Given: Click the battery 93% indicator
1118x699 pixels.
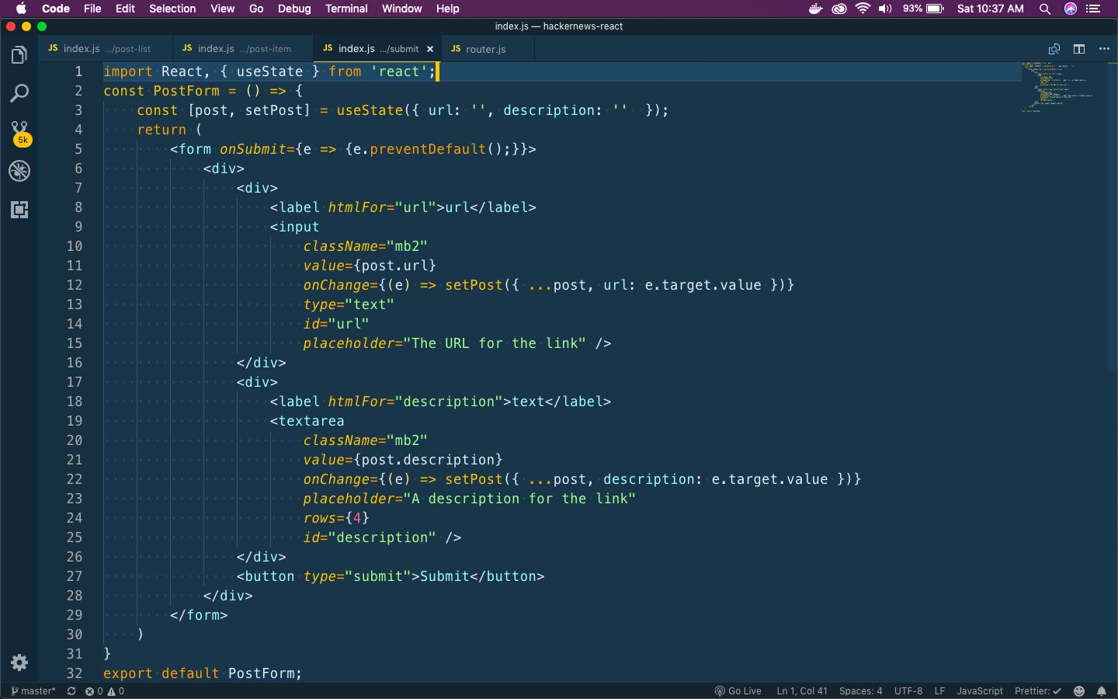Looking at the screenshot, I should [x=923, y=9].
